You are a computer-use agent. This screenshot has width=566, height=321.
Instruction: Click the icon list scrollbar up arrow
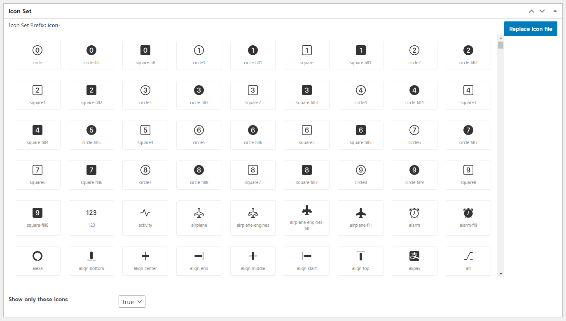(x=501, y=38)
